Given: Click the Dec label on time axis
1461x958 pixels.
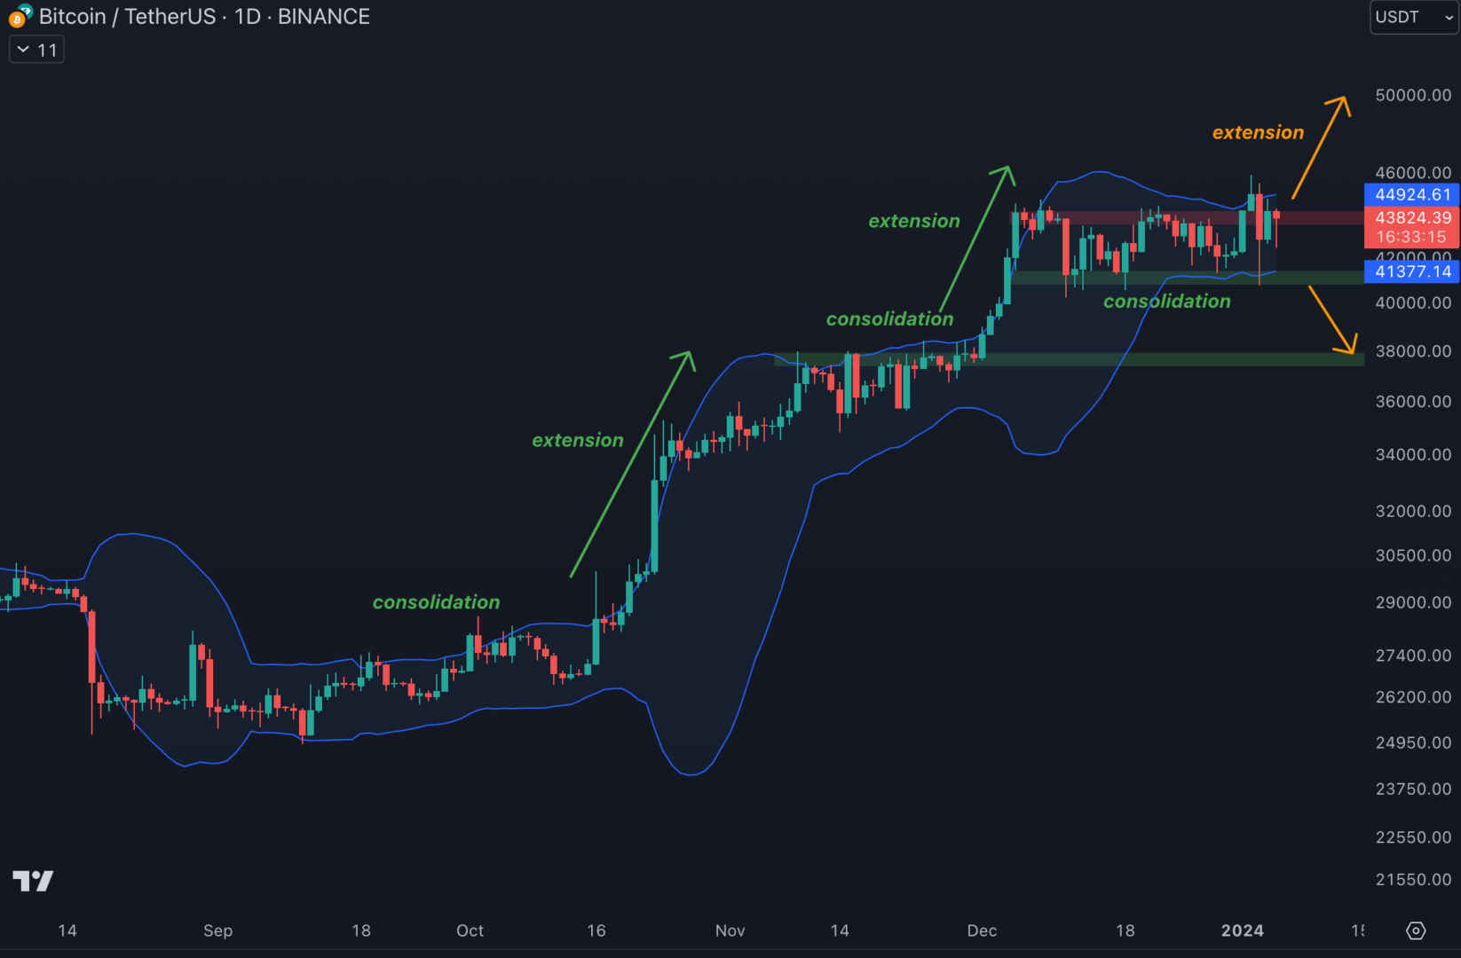Looking at the screenshot, I should 982,931.
